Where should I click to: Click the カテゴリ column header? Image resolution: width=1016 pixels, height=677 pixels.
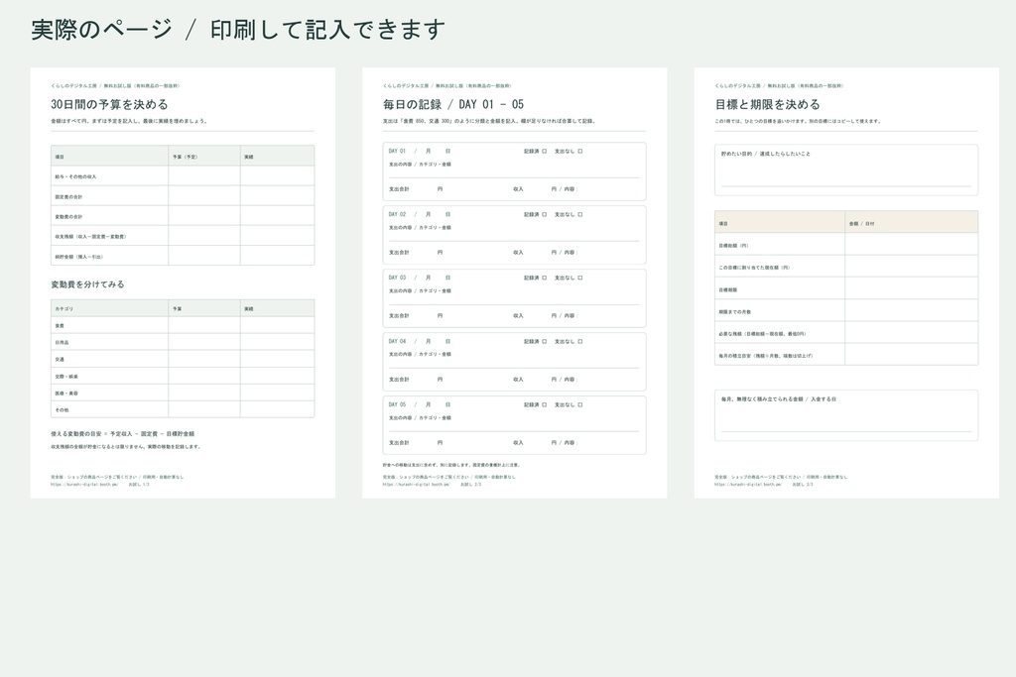(x=64, y=309)
